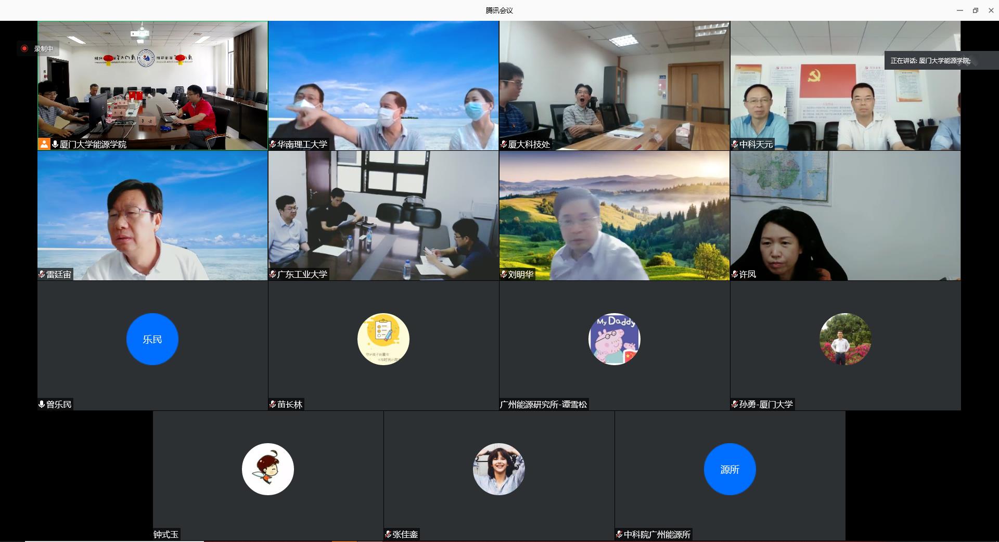Click the host icon beside 厦门大学能源学院

click(x=44, y=144)
